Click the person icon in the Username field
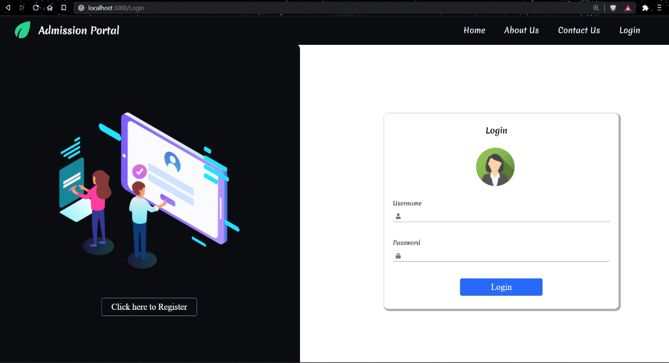 (398, 216)
